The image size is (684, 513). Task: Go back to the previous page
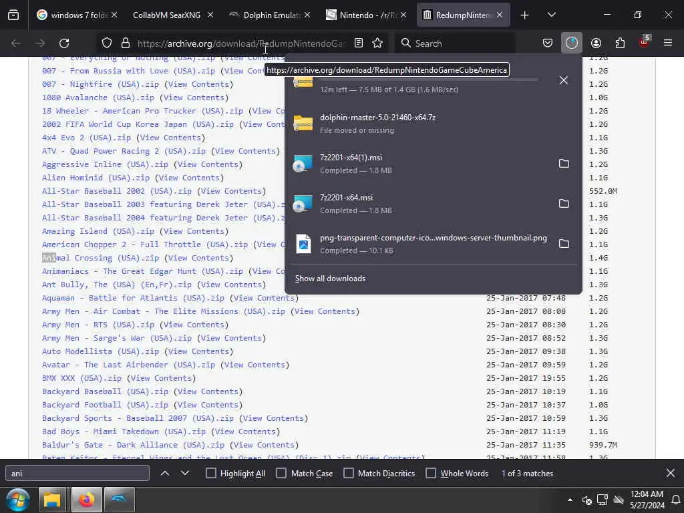point(16,43)
